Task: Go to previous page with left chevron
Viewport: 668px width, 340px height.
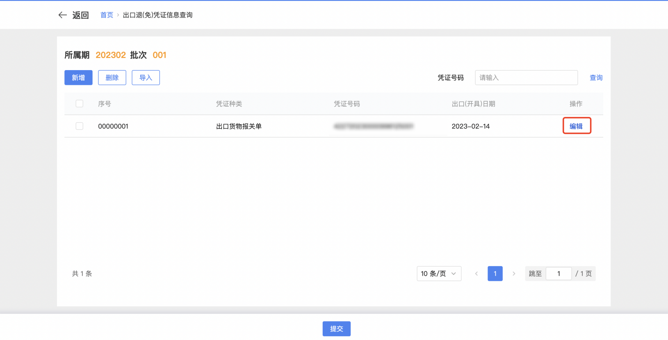Action: 476,274
